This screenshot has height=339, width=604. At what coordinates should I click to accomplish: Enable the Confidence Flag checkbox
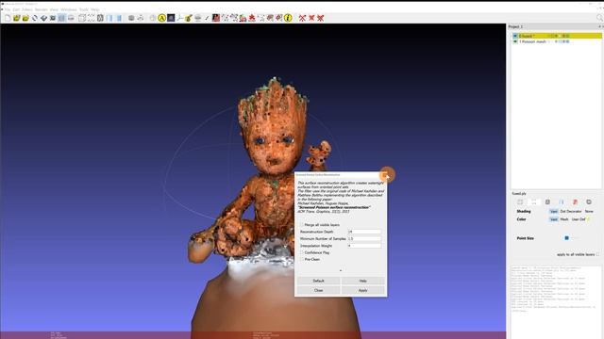click(x=302, y=252)
